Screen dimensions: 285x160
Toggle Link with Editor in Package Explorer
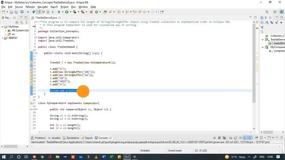[22, 23]
